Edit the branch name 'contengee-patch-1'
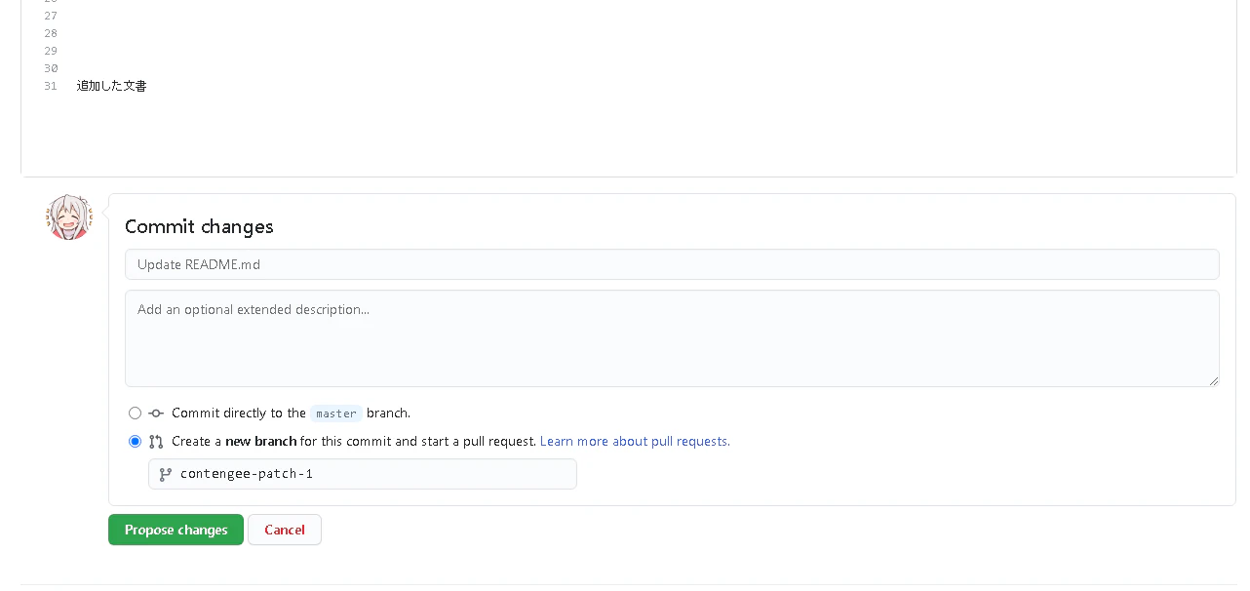This screenshot has height=591, width=1250. coord(363,474)
